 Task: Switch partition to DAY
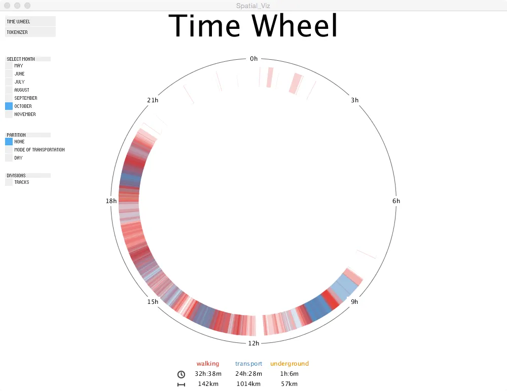[8, 158]
